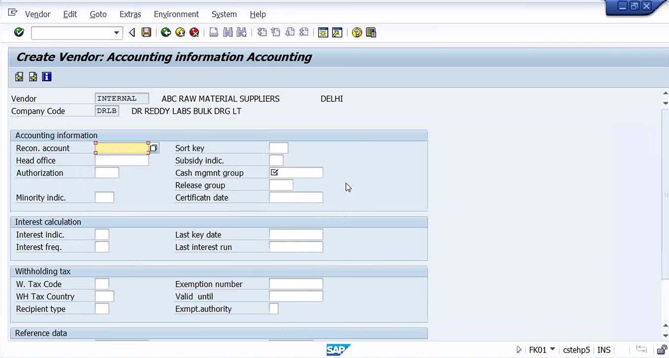Viewport: 669px width, 358px height.
Task: Open the command field dropdown arrow
Action: (117, 33)
